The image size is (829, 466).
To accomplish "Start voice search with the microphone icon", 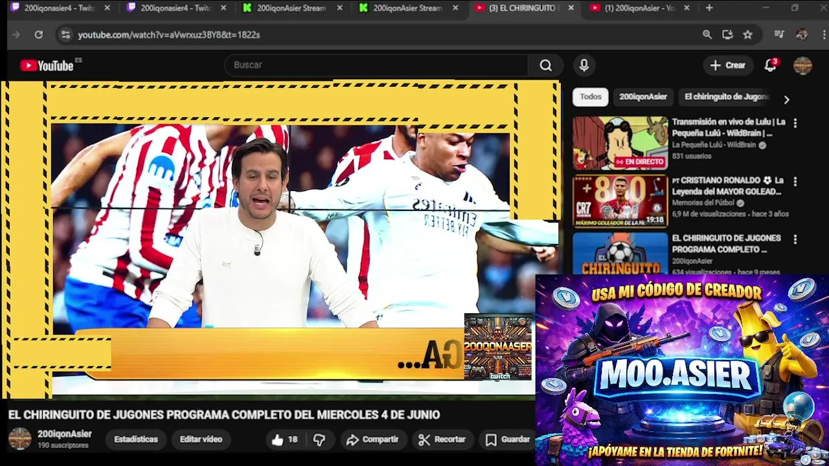I will pos(584,65).
